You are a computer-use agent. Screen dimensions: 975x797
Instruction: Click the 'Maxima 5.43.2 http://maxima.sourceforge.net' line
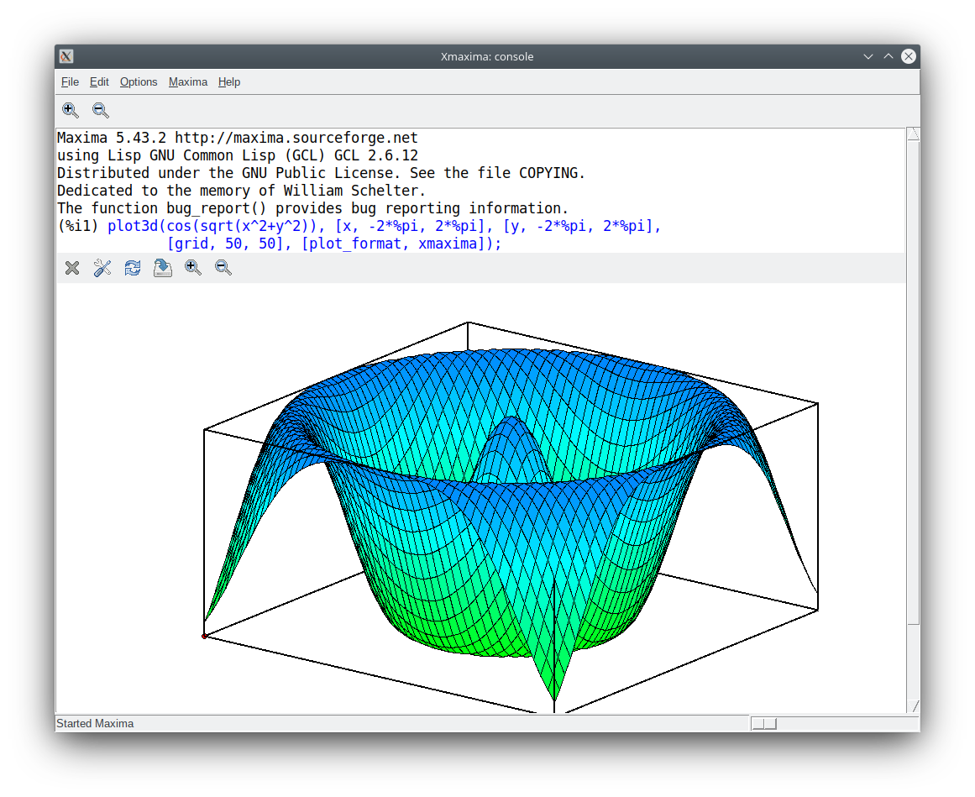click(238, 138)
